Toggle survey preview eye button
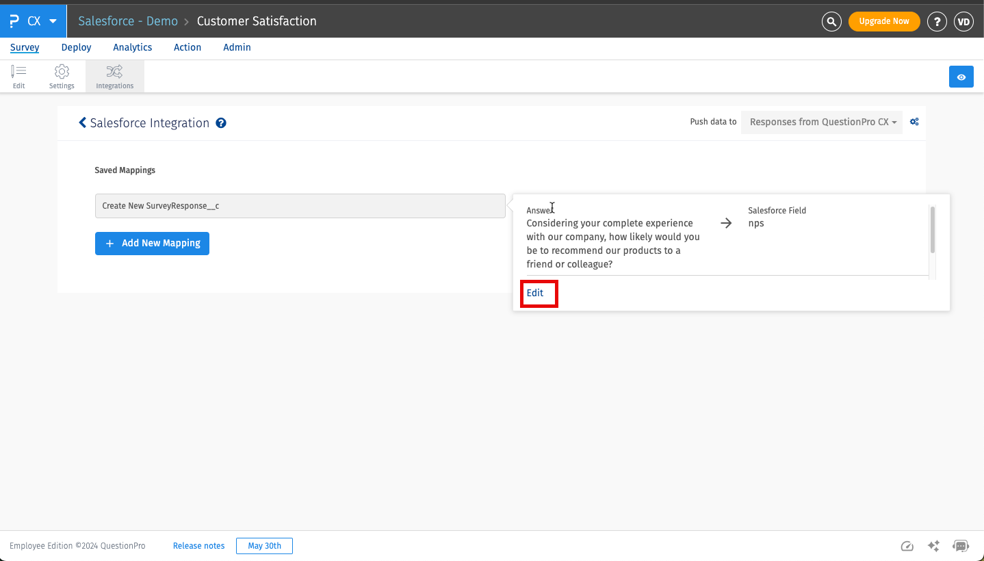Screen dimensions: 984x561 [961, 77]
